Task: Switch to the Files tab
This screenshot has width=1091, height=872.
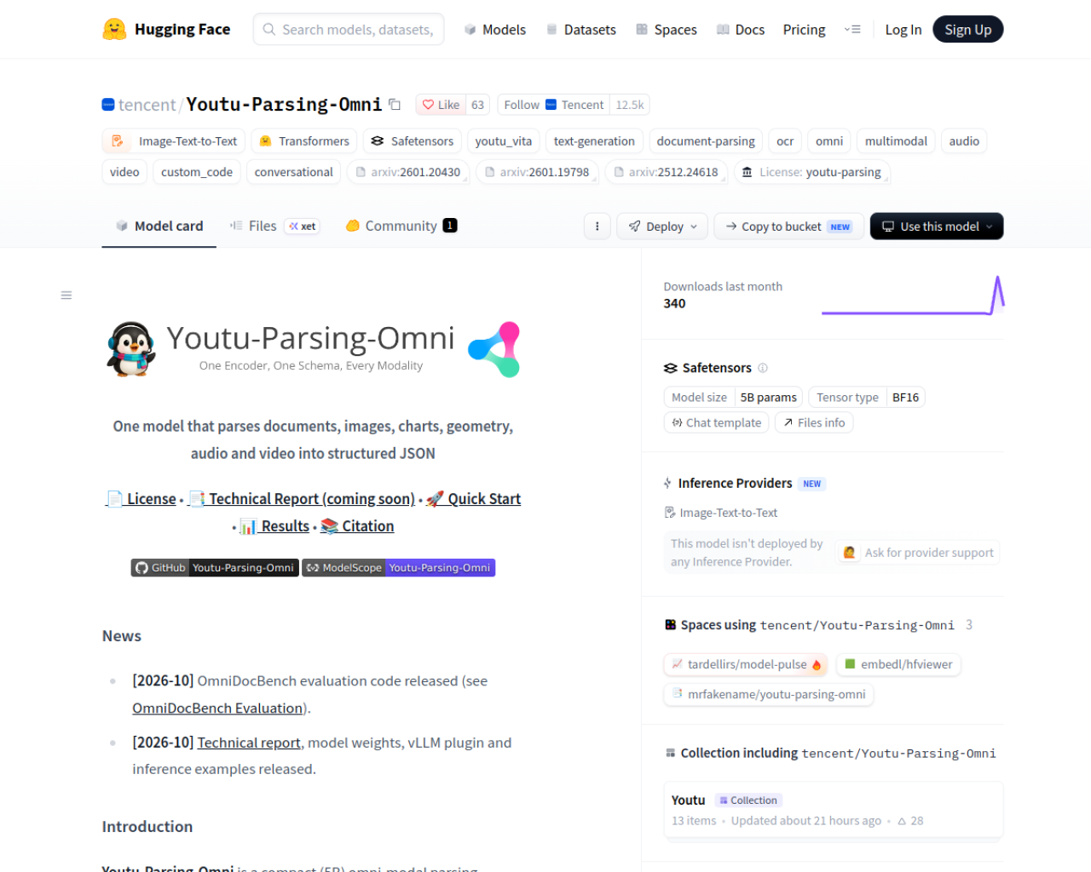Action: 274,226
